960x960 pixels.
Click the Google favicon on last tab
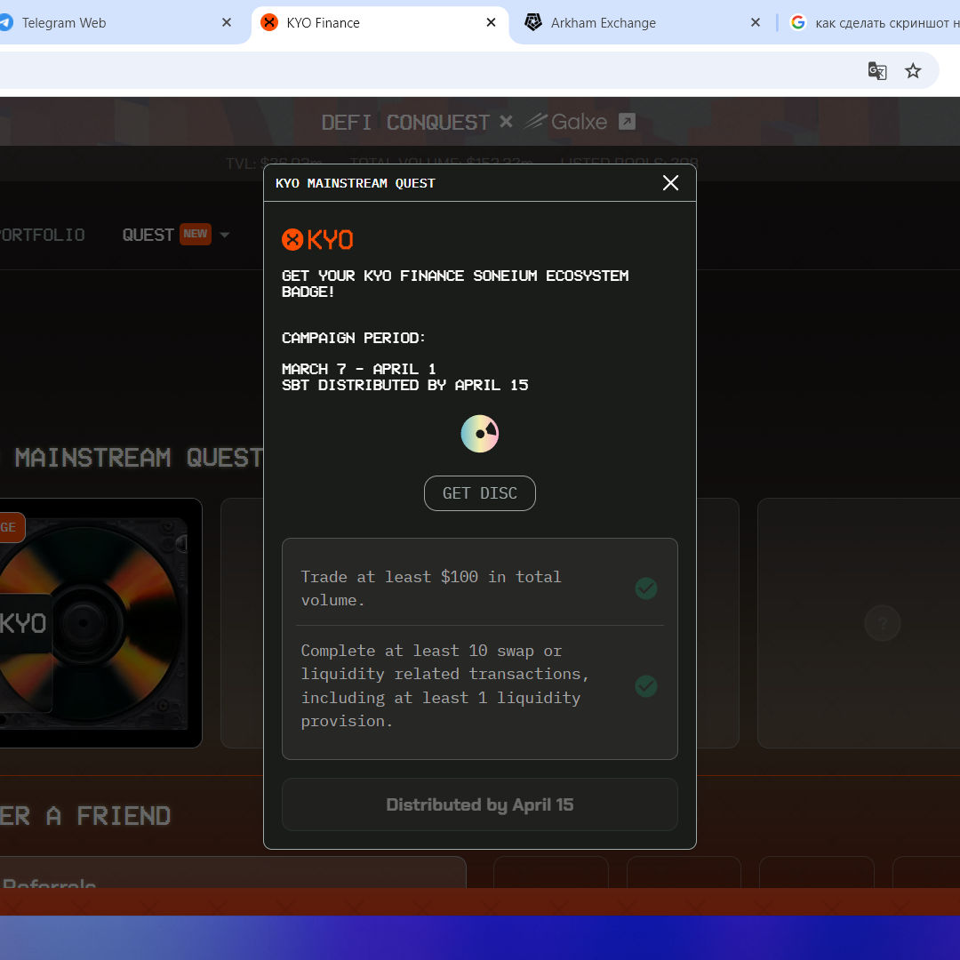(x=797, y=22)
